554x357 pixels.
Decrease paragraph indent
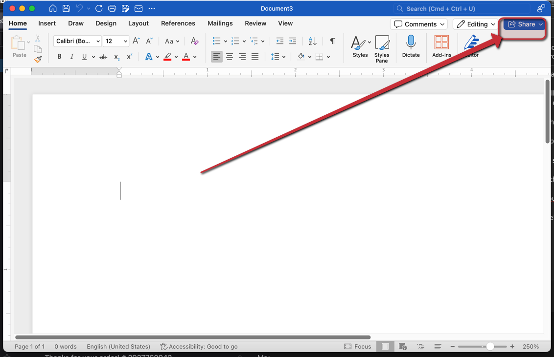click(280, 41)
